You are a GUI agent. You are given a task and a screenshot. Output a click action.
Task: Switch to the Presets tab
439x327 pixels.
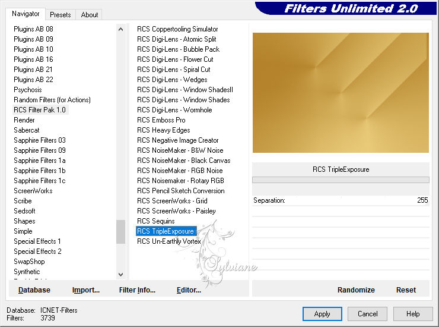tap(60, 15)
